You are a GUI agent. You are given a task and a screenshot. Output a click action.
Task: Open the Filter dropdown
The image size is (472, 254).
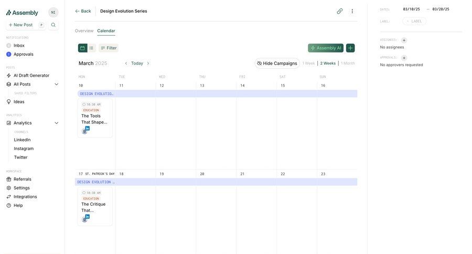[x=109, y=48]
